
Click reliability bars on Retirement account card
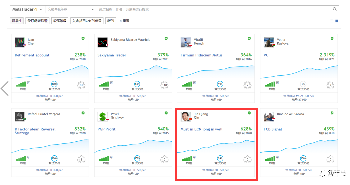(21, 84)
